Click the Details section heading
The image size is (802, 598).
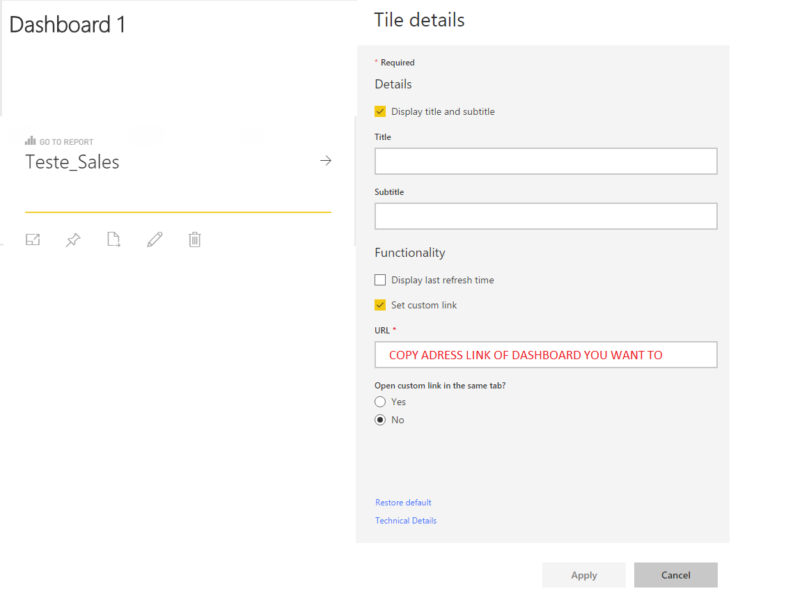(393, 84)
